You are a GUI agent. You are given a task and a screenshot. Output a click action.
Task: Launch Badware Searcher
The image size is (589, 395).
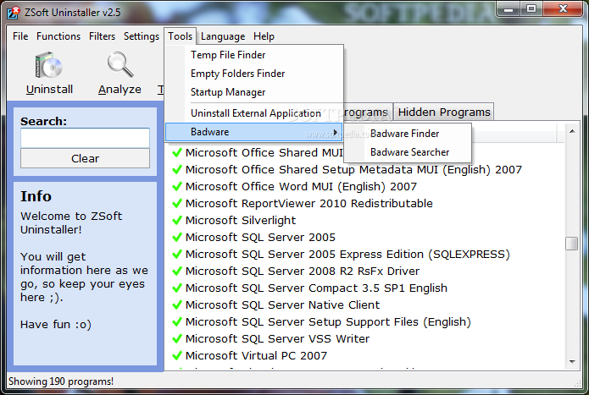408,152
